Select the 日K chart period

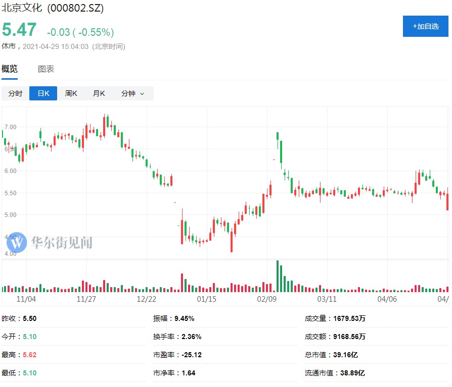point(43,93)
